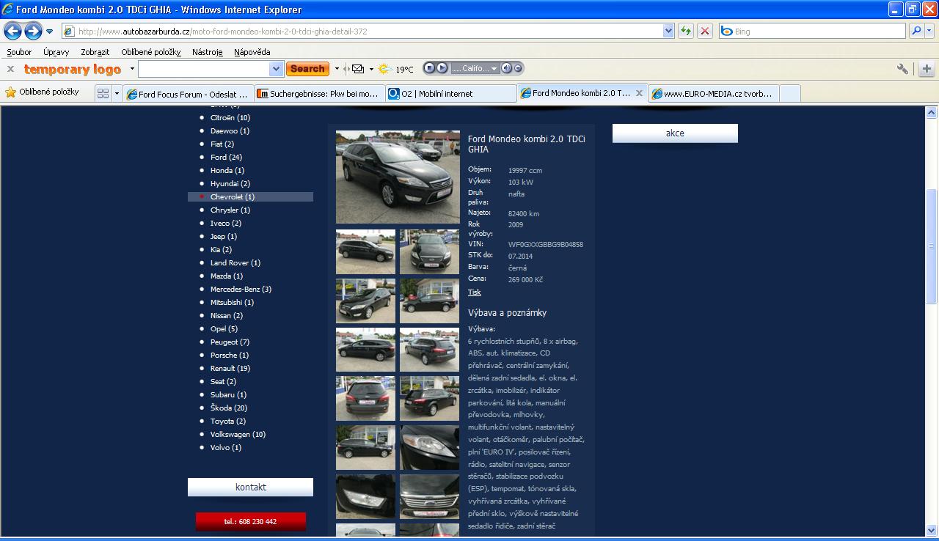The height and width of the screenshot is (541, 939).
Task: Click the browser Back arrow button
Action: click(x=12, y=31)
